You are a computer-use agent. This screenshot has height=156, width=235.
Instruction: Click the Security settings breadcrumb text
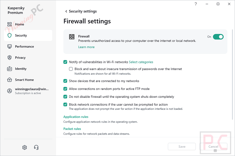(x=83, y=11)
